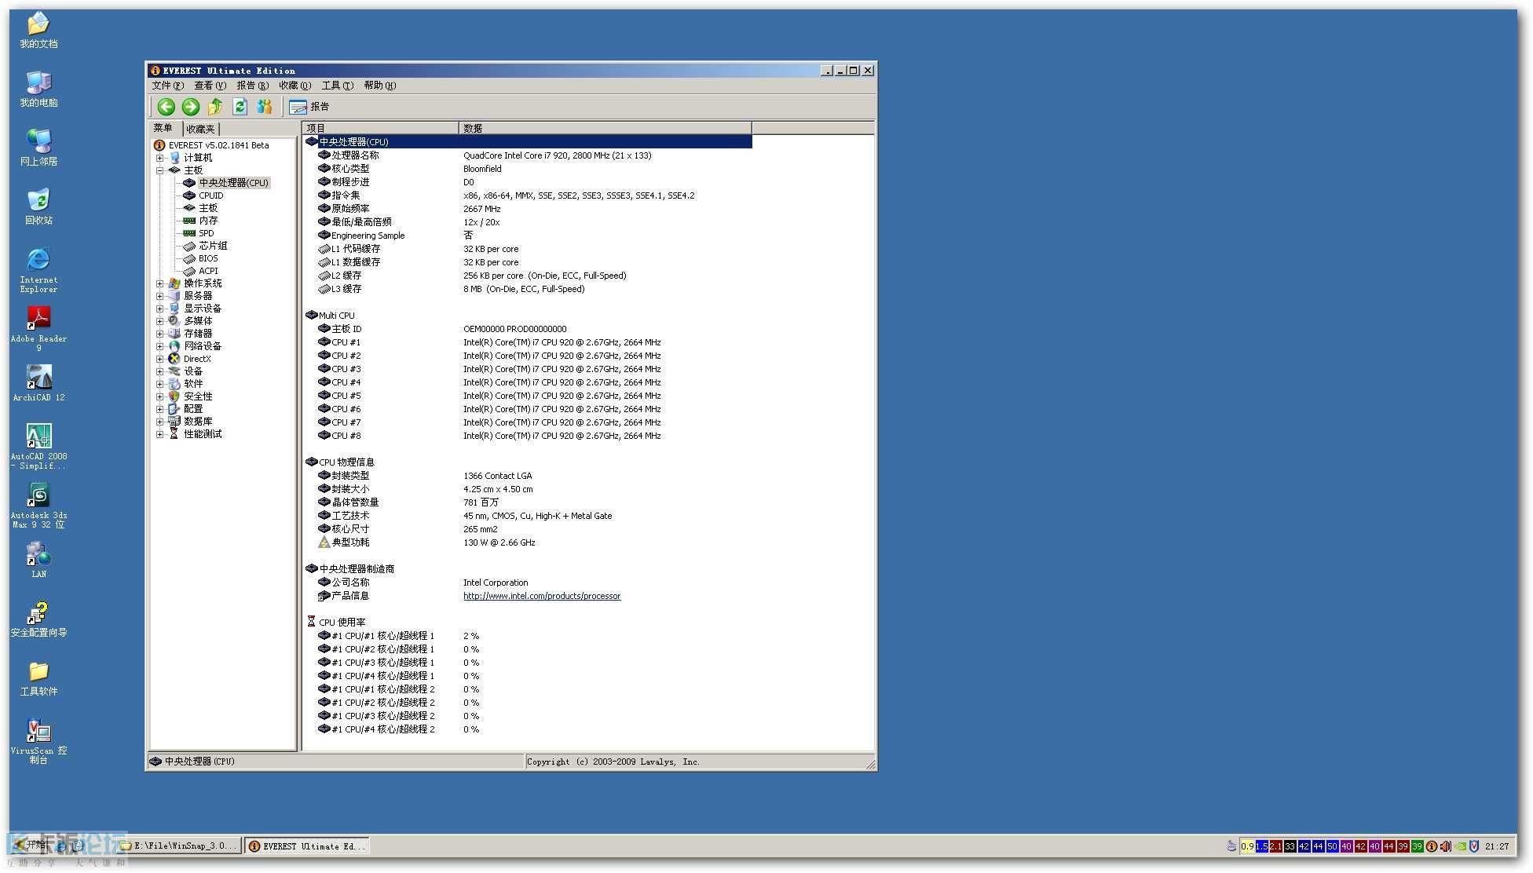Collapse the 主板 tree node
The image size is (1533, 873).
[x=160, y=170]
